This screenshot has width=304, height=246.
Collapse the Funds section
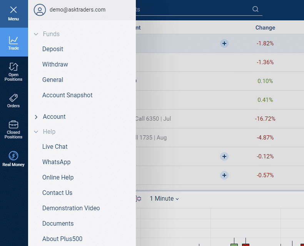click(x=36, y=34)
